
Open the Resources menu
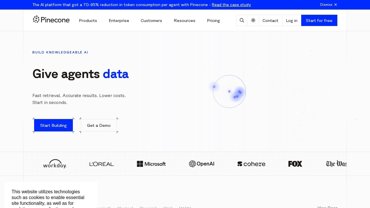click(184, 21)
